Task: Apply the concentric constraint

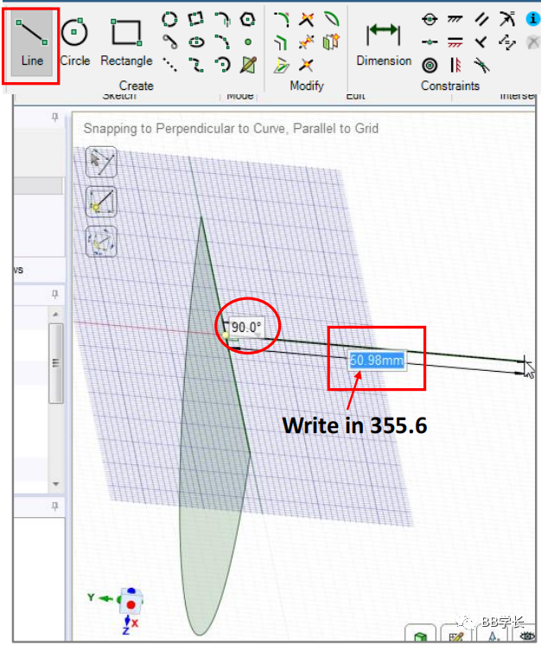Action: [x=430, y=65]
